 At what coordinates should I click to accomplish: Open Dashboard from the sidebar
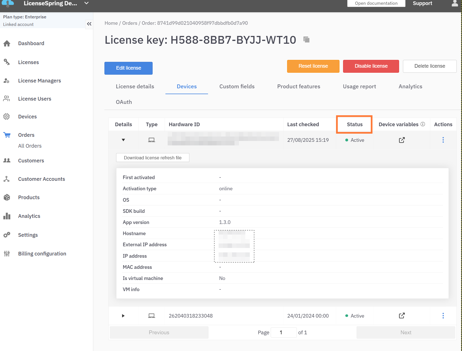tap(31, 43)
